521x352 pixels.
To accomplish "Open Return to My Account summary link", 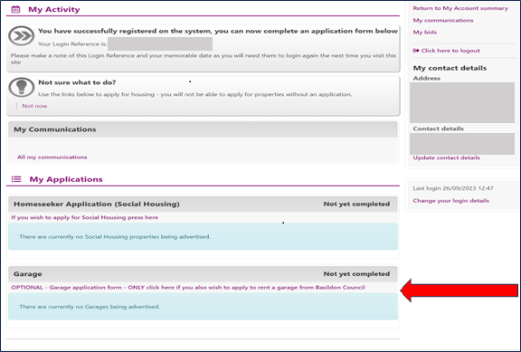I will (460, 8).
